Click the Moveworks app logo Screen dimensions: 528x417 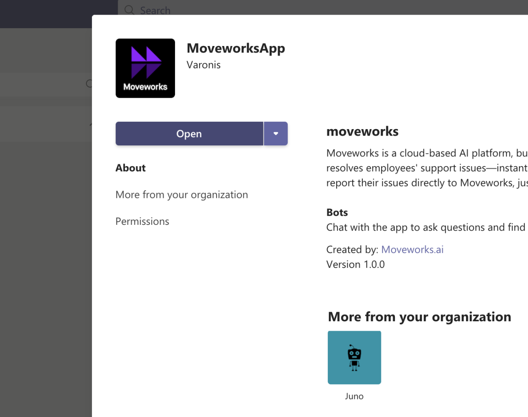(x=145, y=68)
